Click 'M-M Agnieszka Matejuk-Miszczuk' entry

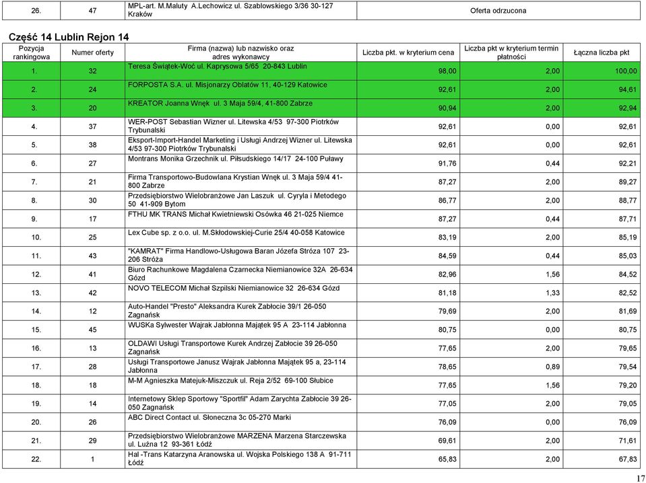[x=240, y=385]
